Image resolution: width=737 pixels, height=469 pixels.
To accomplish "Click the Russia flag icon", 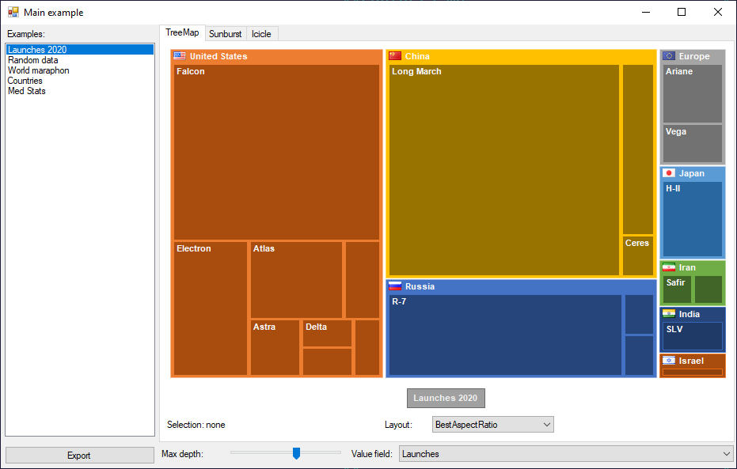I will (394, 286).
